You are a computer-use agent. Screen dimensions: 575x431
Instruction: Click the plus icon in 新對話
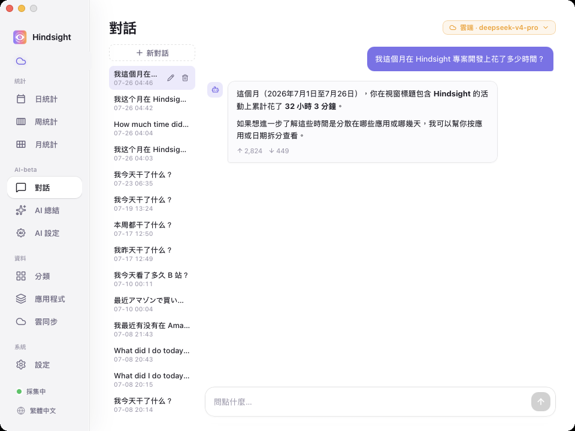tap(140, 53)
